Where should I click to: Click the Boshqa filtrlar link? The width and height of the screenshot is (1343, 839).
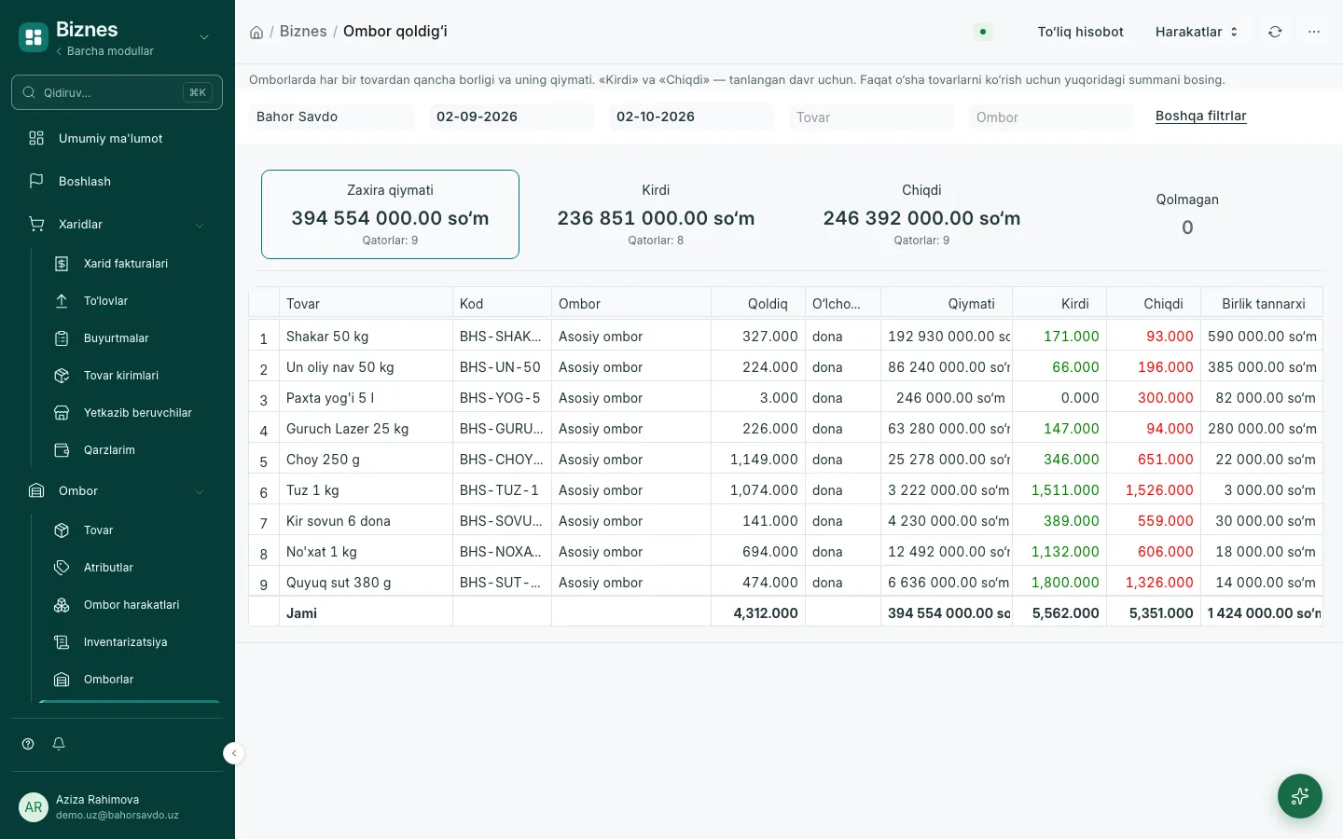click(x=1201, y=116)
